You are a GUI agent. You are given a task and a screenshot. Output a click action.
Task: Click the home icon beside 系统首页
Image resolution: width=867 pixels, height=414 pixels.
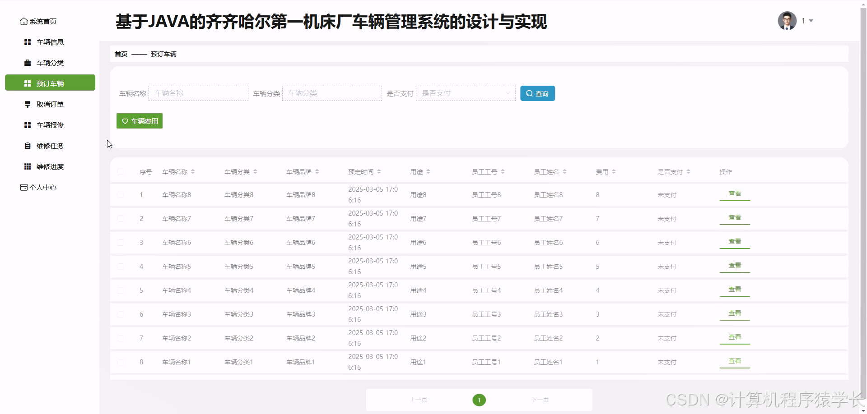click(x=24, y=22)
